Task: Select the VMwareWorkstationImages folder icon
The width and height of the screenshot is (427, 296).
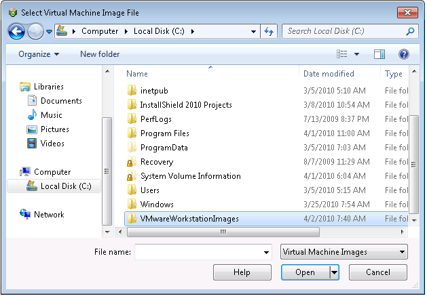Action: click(132, 219)
